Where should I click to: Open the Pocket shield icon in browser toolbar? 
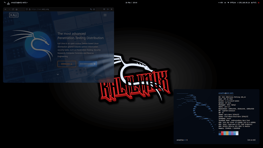click(x=104, y=10)
